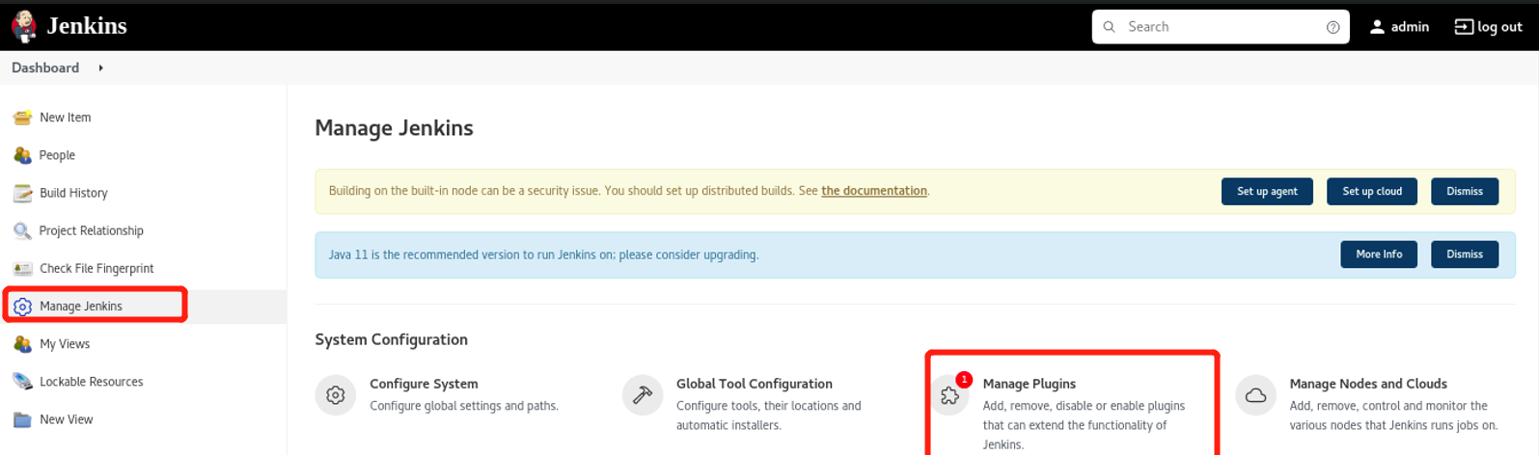This screenshot has height=455, width=1539.
Task: Click the Manage Jenkins gear icon
Action: pyautogui.click(x=22, y=307)
